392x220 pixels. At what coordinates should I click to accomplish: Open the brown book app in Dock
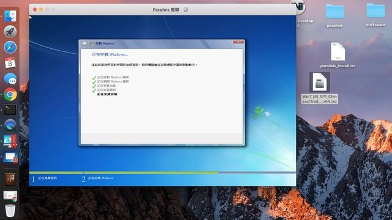(10, 179)
